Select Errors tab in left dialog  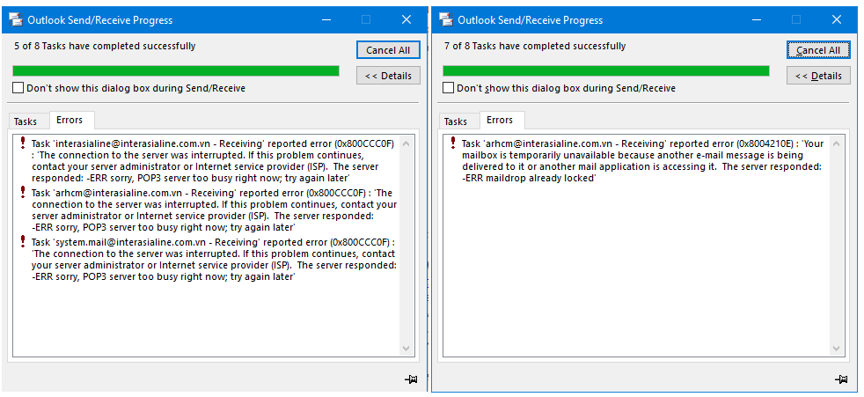coord(70,120)
